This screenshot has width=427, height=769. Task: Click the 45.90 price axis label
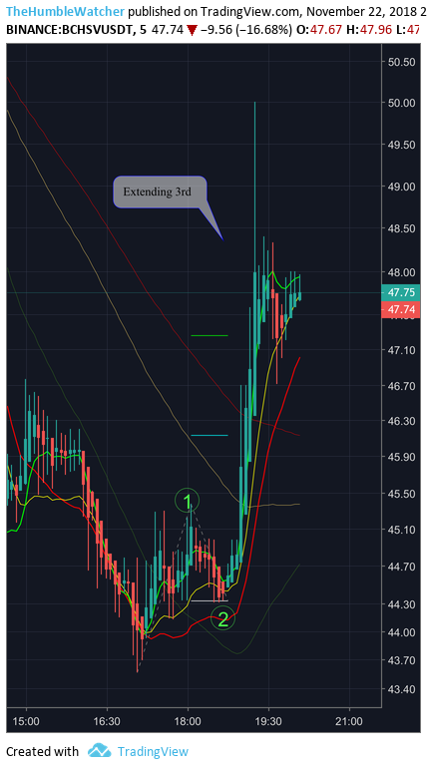[401, 457]
